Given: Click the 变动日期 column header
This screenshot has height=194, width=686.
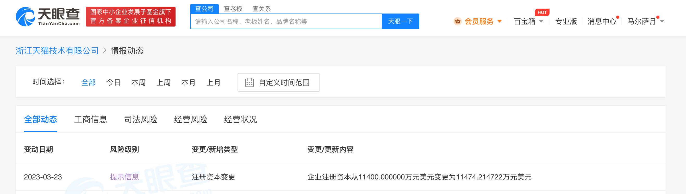Looking at the screenshot, I should point(38,149).
